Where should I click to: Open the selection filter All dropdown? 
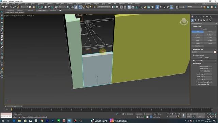pos(24,7)
